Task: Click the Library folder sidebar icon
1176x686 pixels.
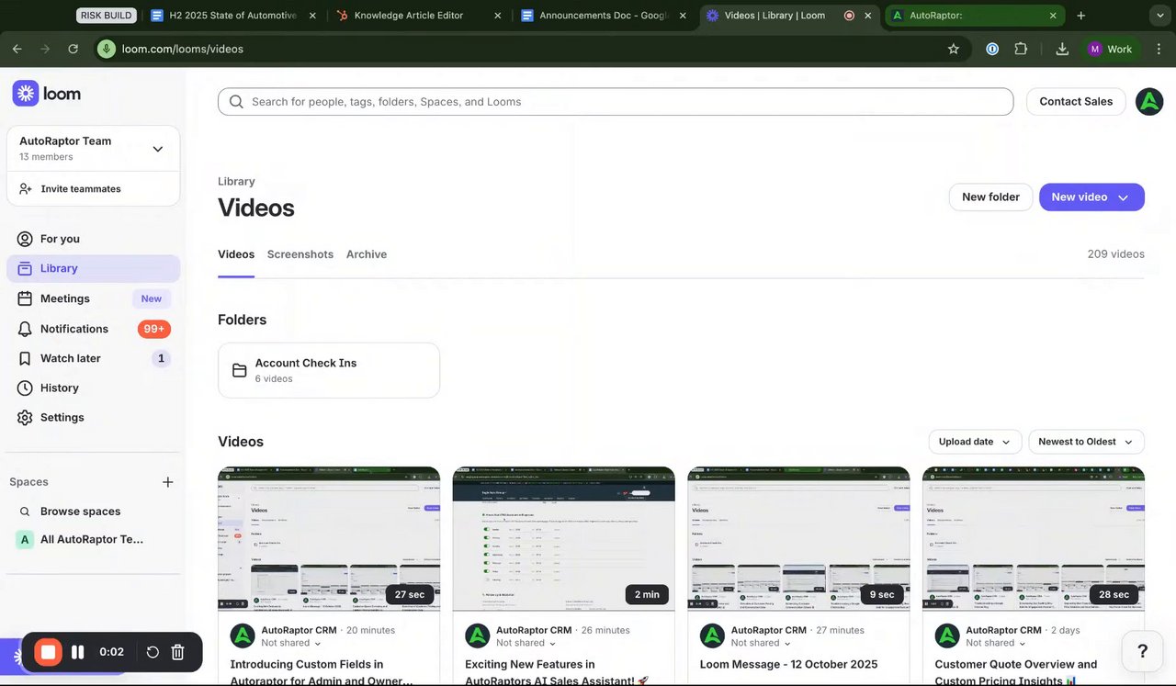Action: pyautogui.click(x=24, y=268)
